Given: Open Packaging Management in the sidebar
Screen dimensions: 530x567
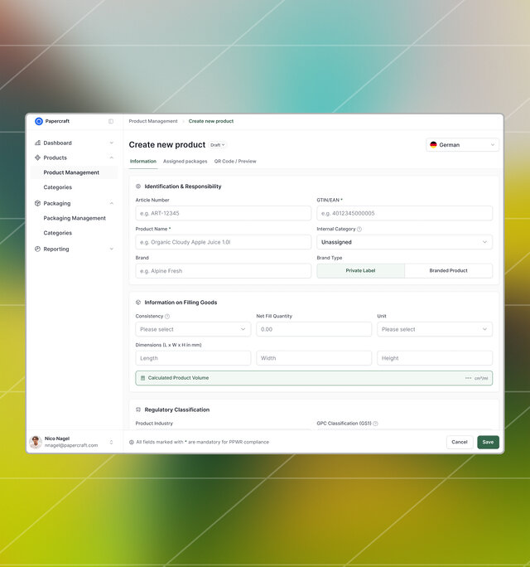Looking at the screenshot, I should (75, 218).
